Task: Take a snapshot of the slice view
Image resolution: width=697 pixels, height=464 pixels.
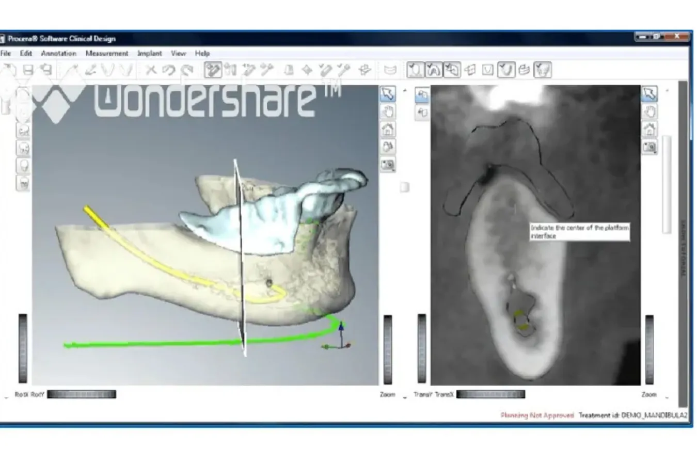Action: pos(650,148)
